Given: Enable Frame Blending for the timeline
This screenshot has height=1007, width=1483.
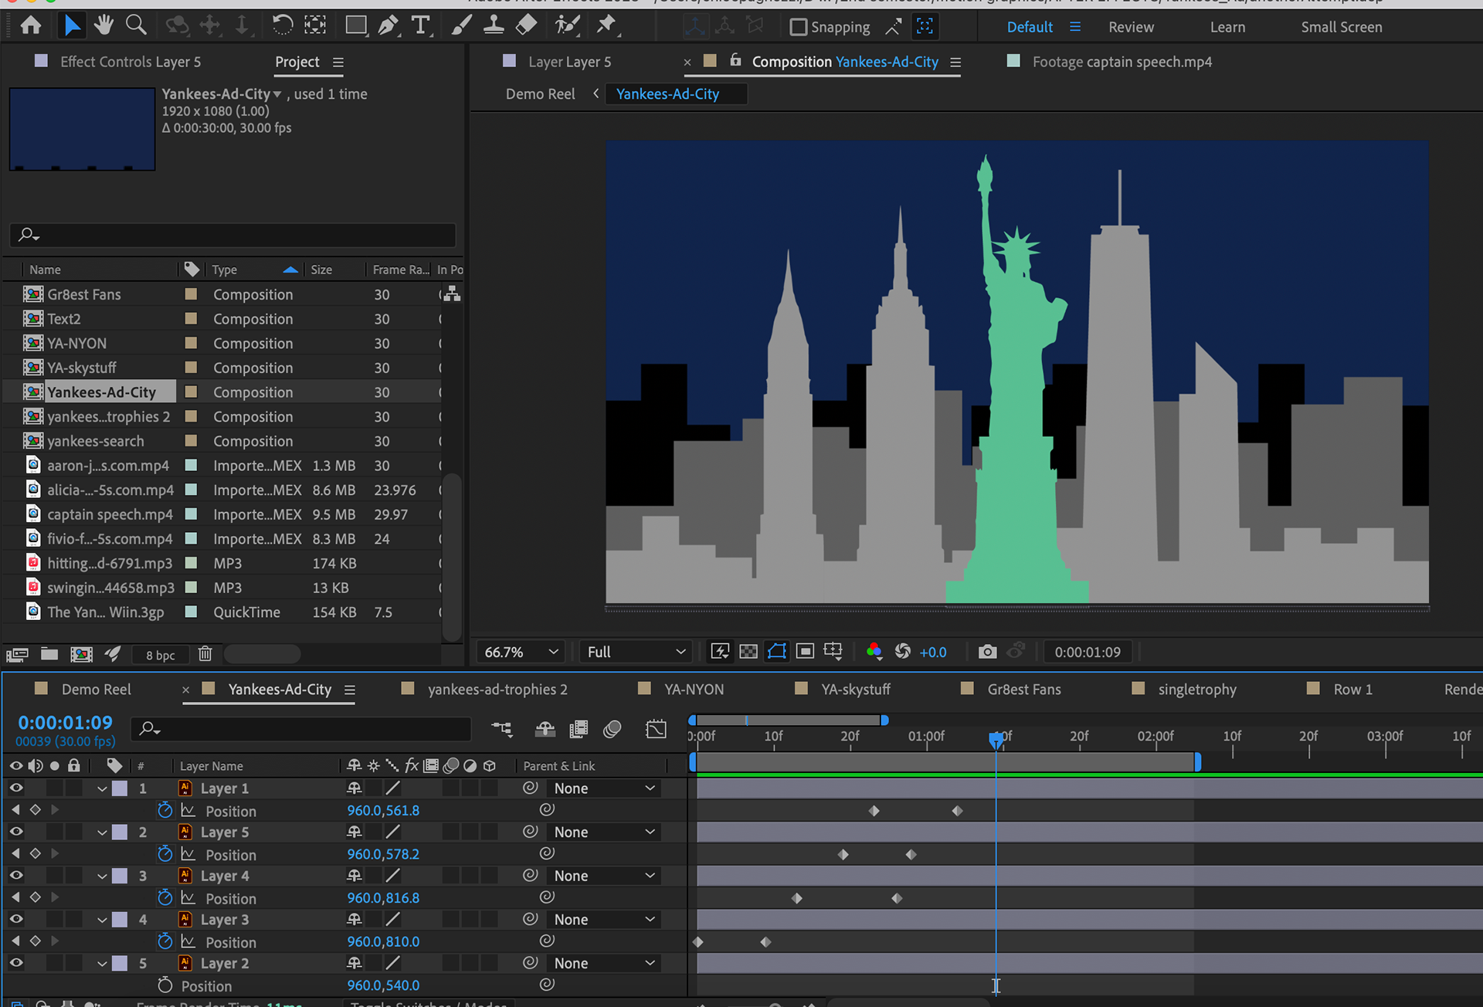Looking at the screenshot, I should tap(578, 728).
